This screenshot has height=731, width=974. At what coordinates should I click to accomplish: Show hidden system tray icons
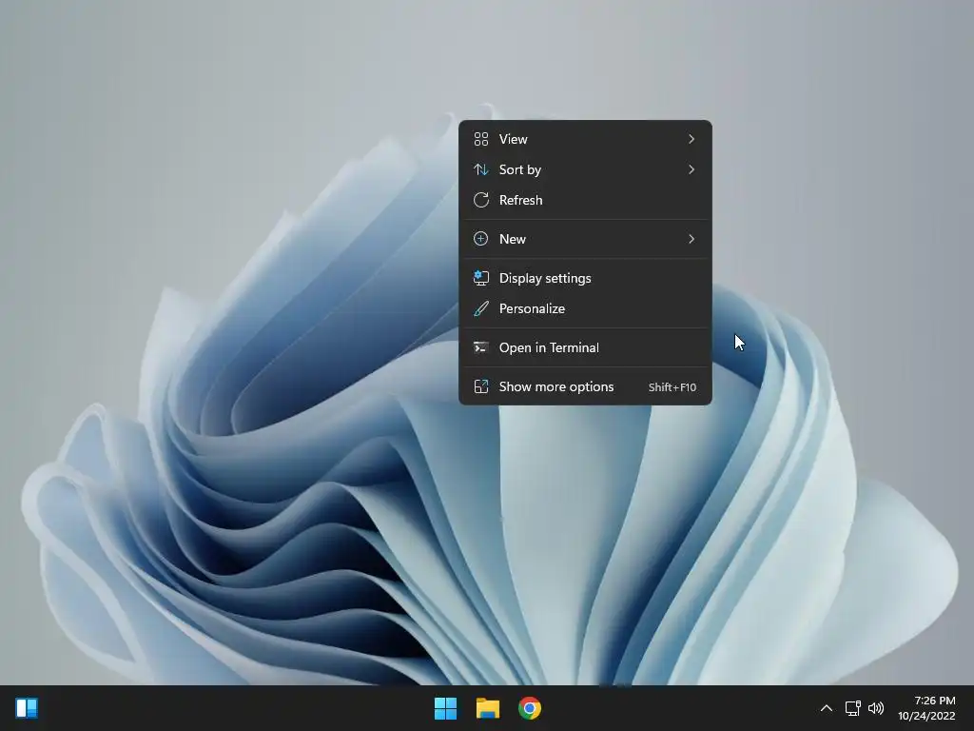[x=827, y=708]
